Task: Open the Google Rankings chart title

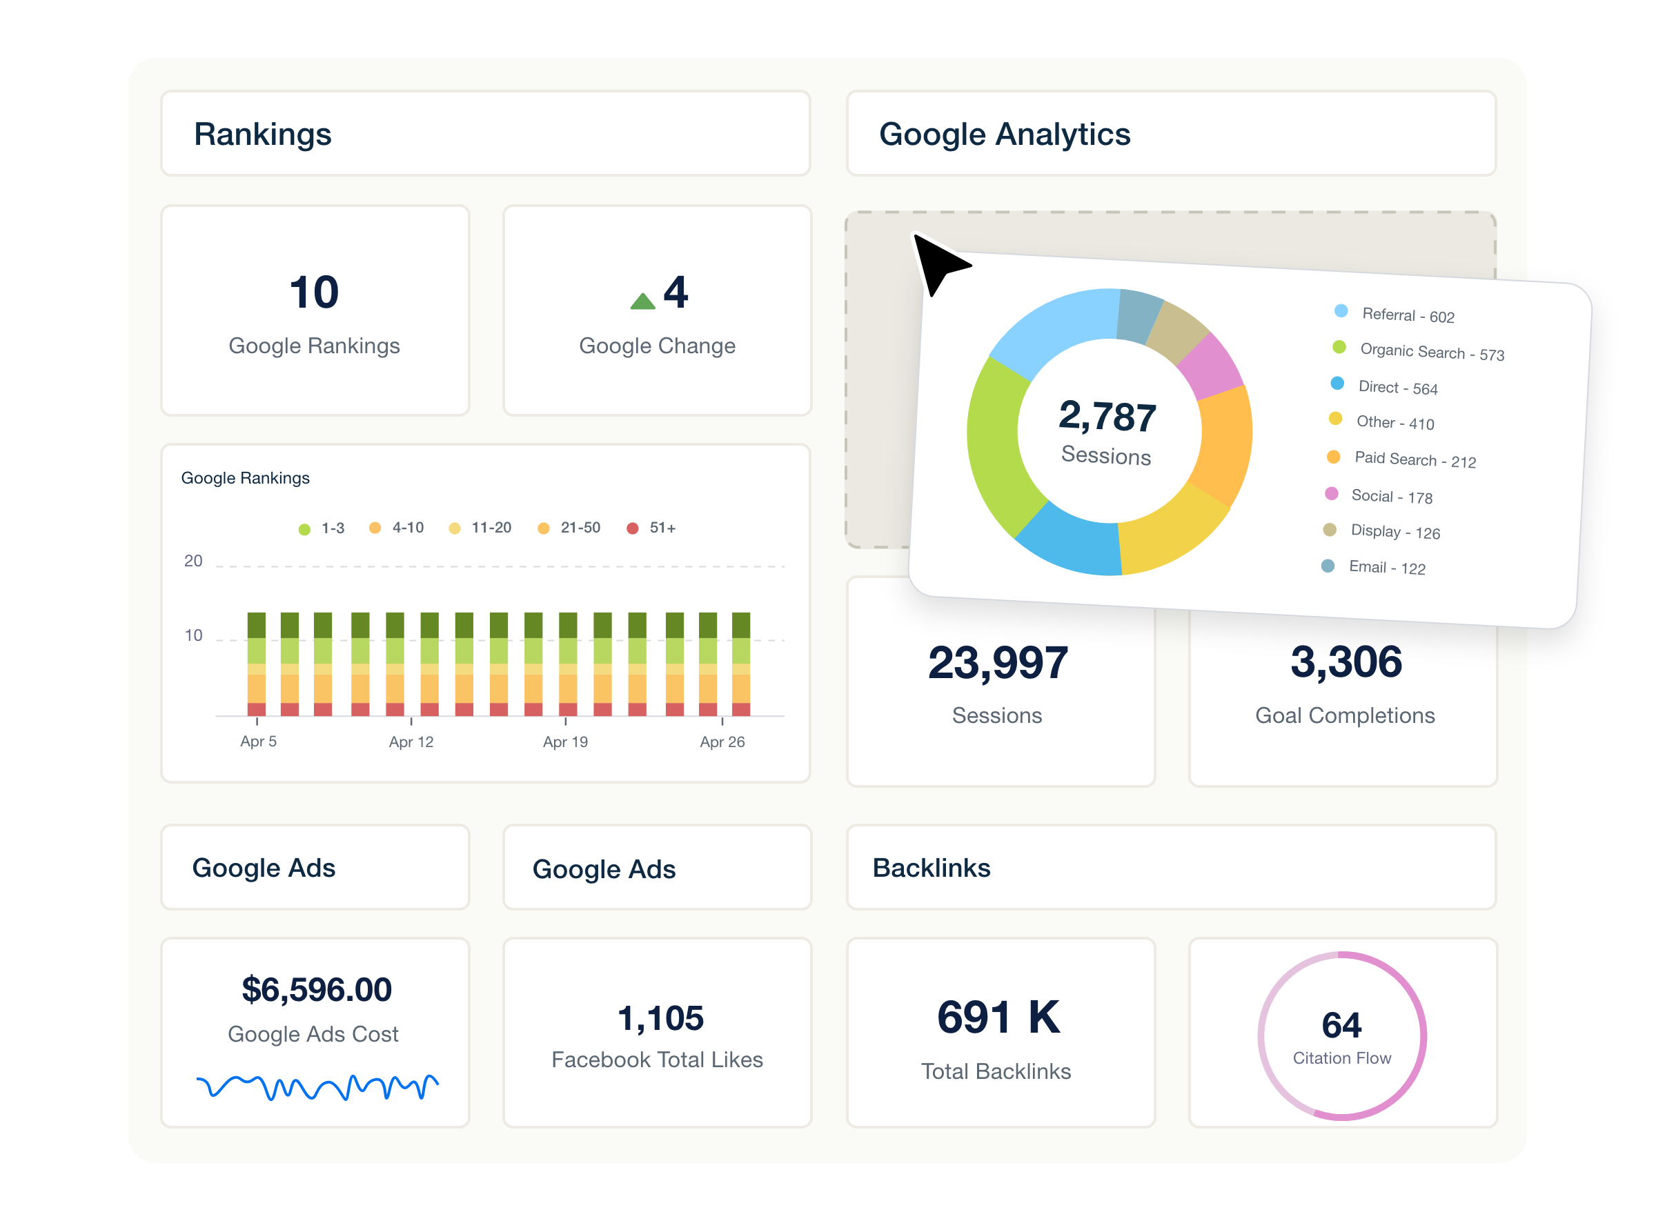Action: [245, 477]
